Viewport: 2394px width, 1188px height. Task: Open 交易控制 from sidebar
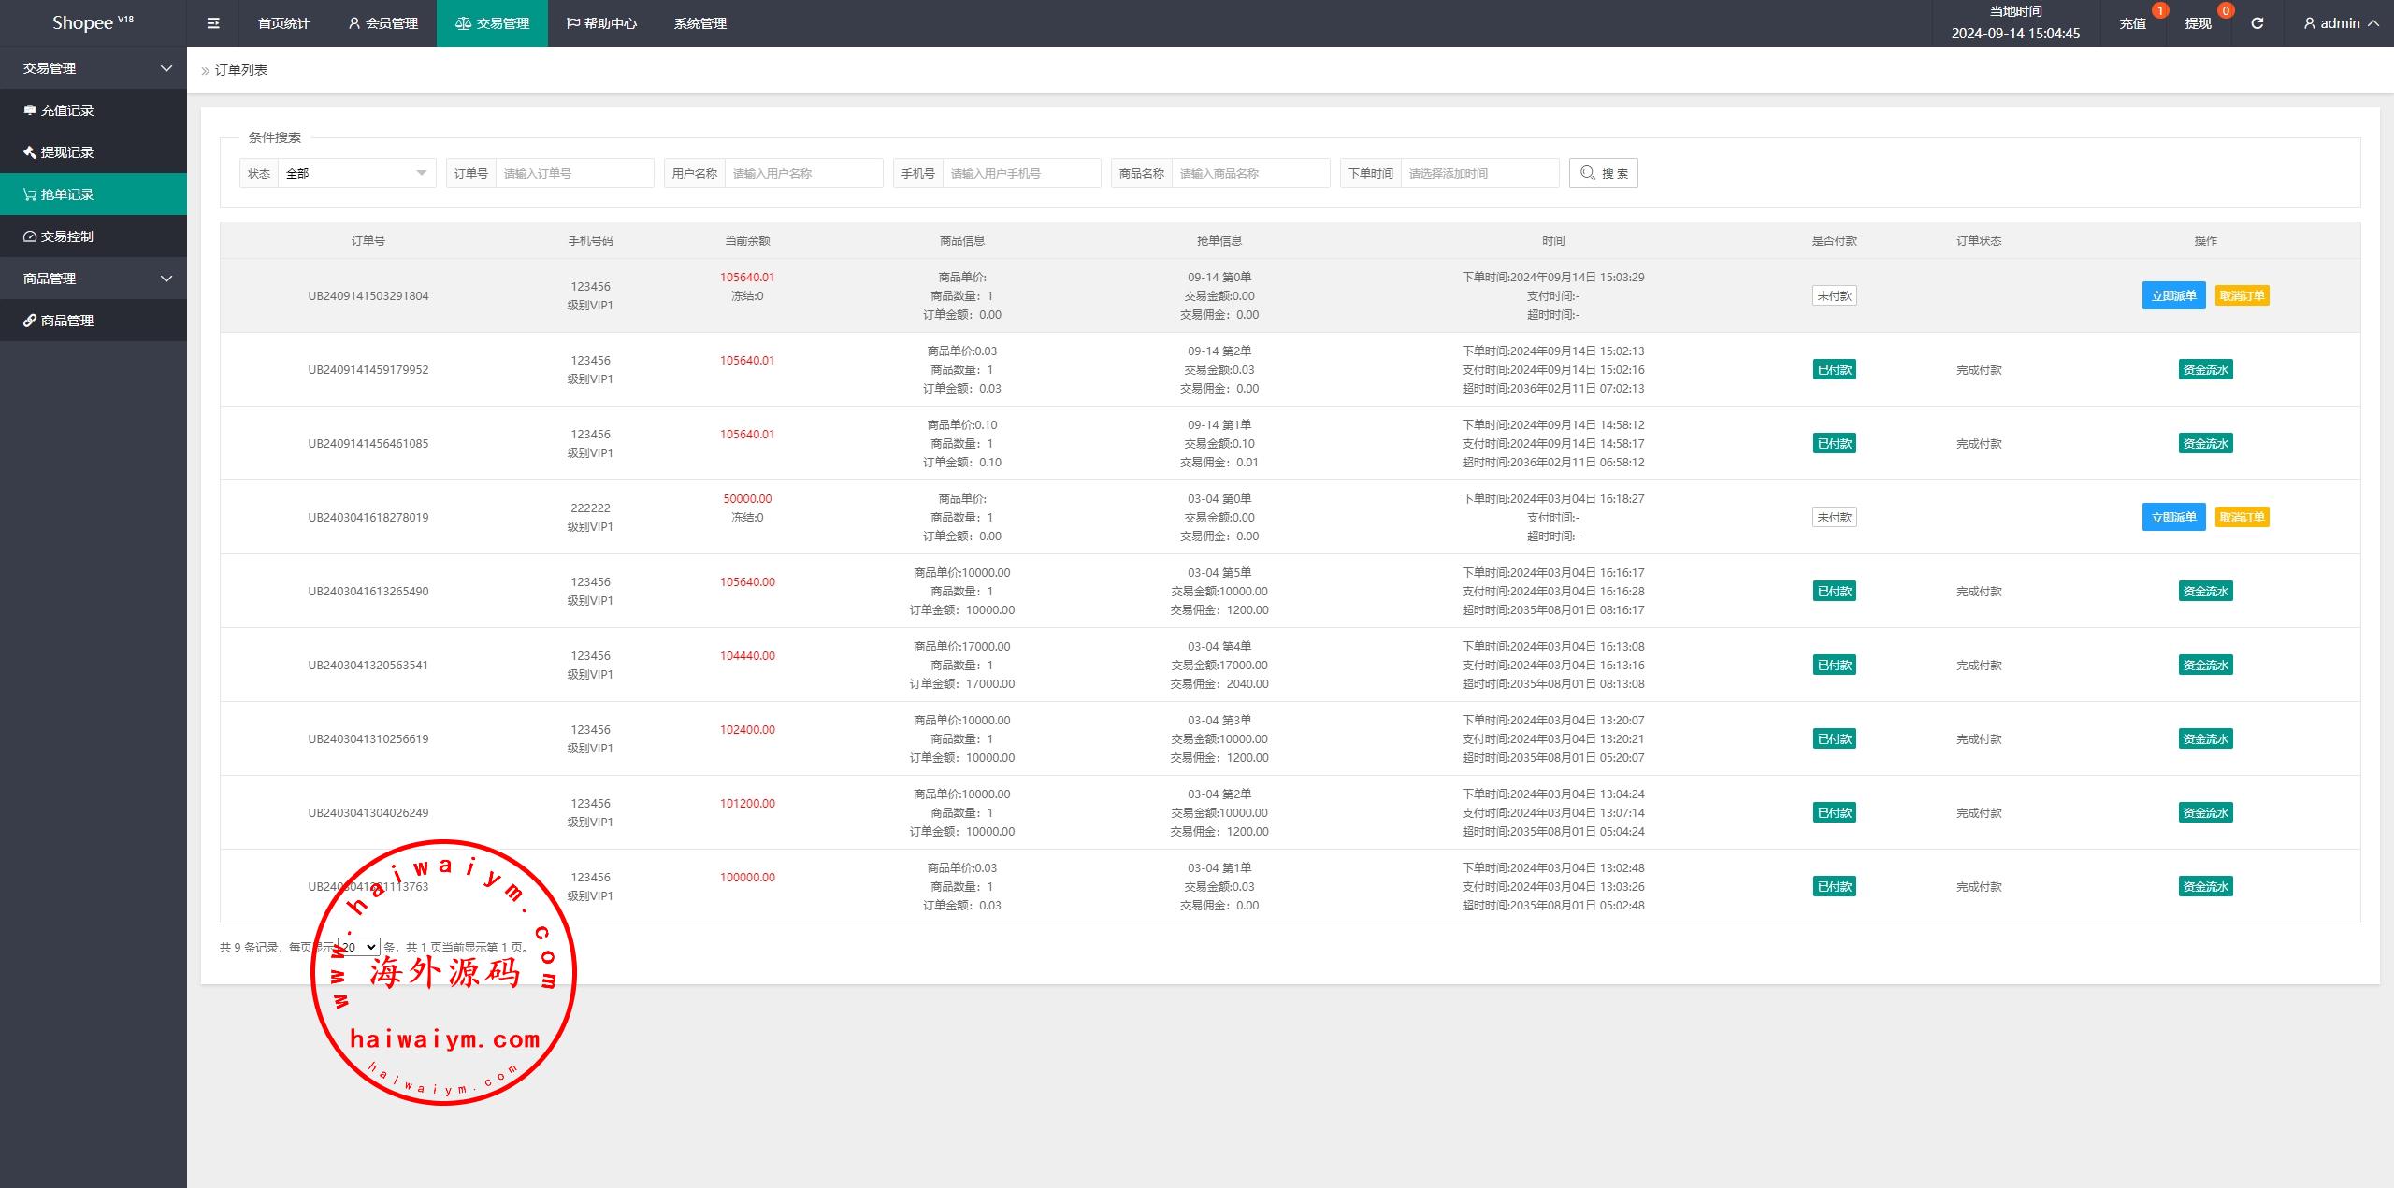point(67,236)
